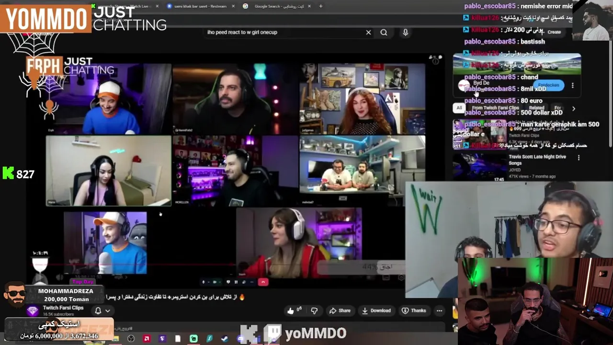Open OBS Studio from the taskbar
The height and width of the screenshot is (345, 613).
[x=131, y=338]
